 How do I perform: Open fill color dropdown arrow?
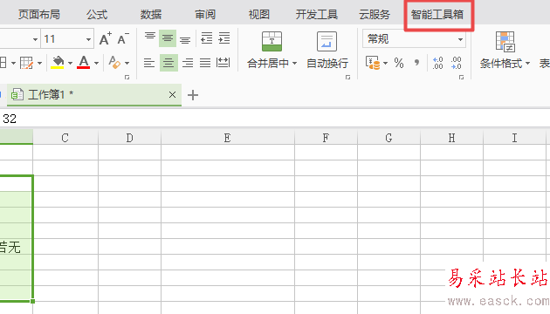[x=70, y=63]
